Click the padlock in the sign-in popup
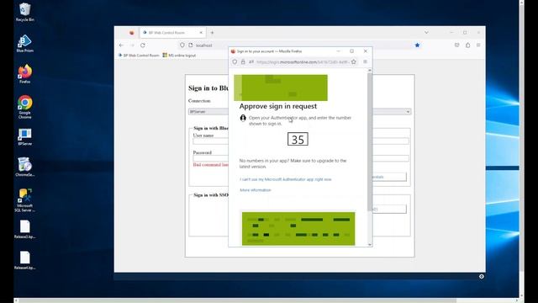 tap(243, 61)
